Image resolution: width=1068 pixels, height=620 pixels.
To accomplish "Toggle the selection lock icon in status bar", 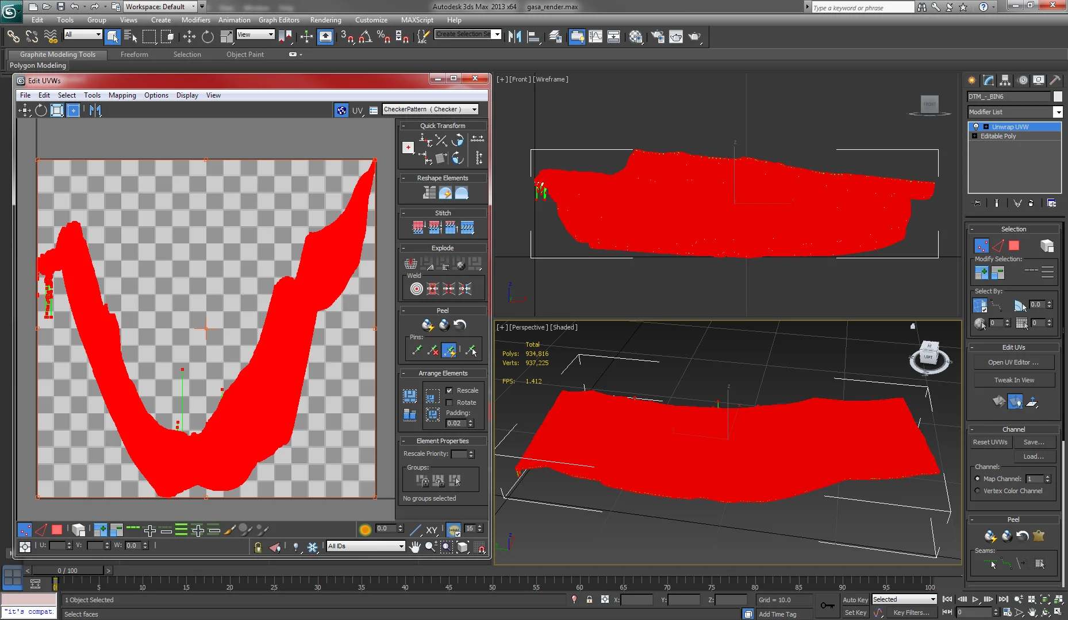I will [x=589, y=599].
